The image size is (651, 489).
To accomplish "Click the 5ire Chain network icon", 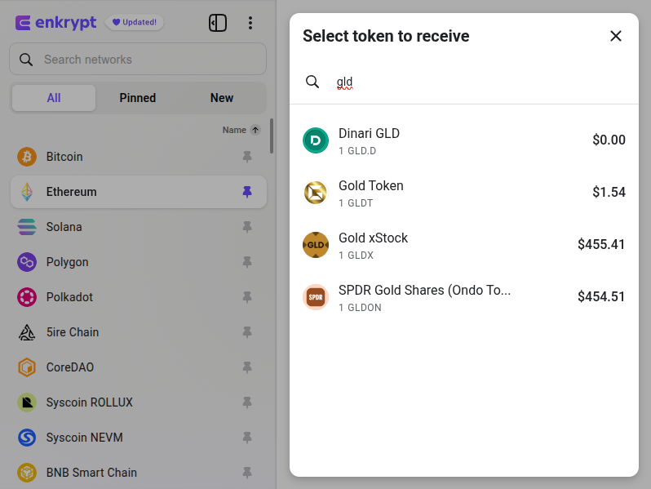I will click(27, 332).
